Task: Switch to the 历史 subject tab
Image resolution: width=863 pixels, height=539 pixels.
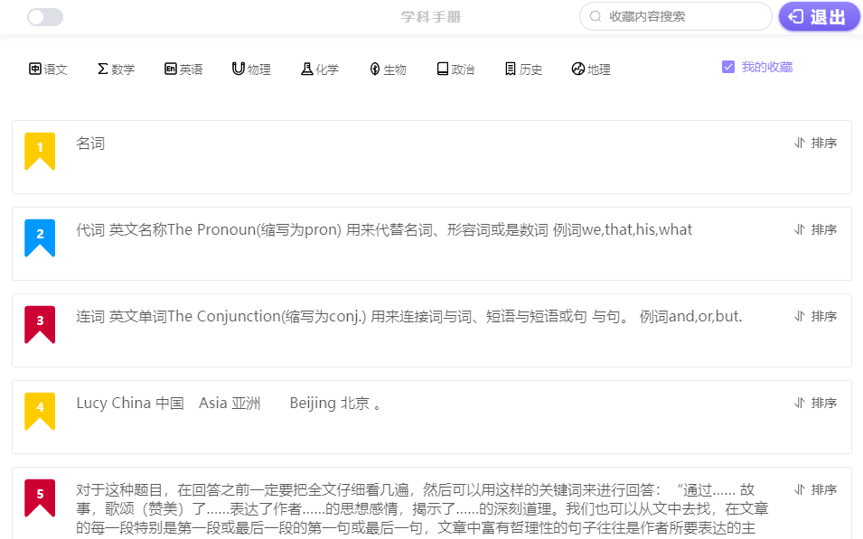Action: pos(523,69)
